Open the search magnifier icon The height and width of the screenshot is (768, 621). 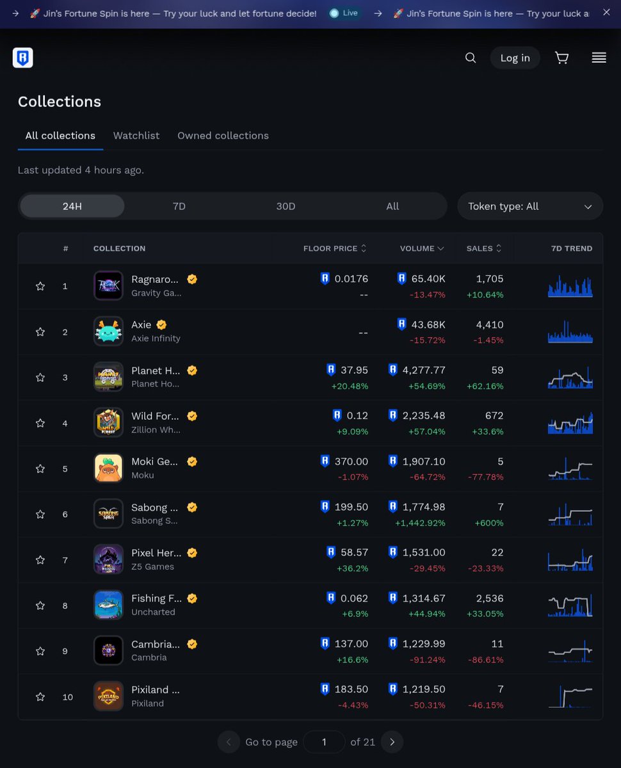click(x=471, y=58)
